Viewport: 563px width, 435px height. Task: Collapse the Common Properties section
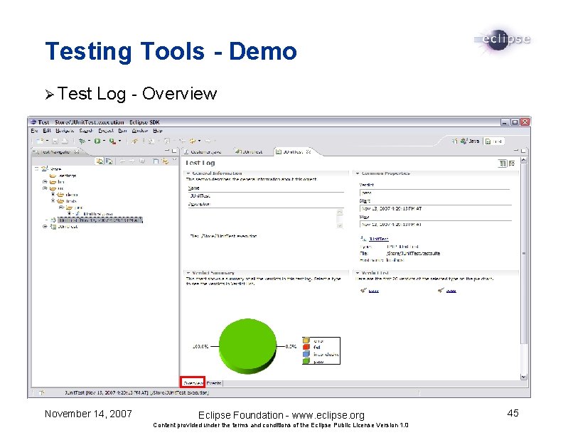coord(358,173)
